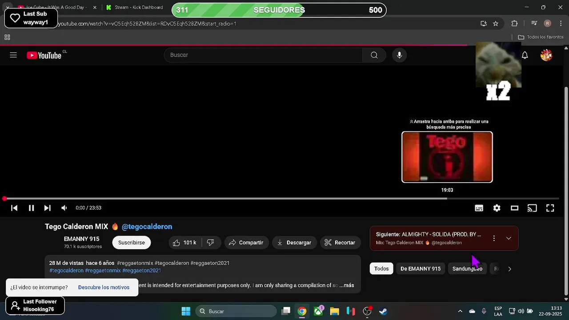Subscribe to EMANNY 915 with Suscribirse
Screen dimensions: 569x320
coord(132,243)
